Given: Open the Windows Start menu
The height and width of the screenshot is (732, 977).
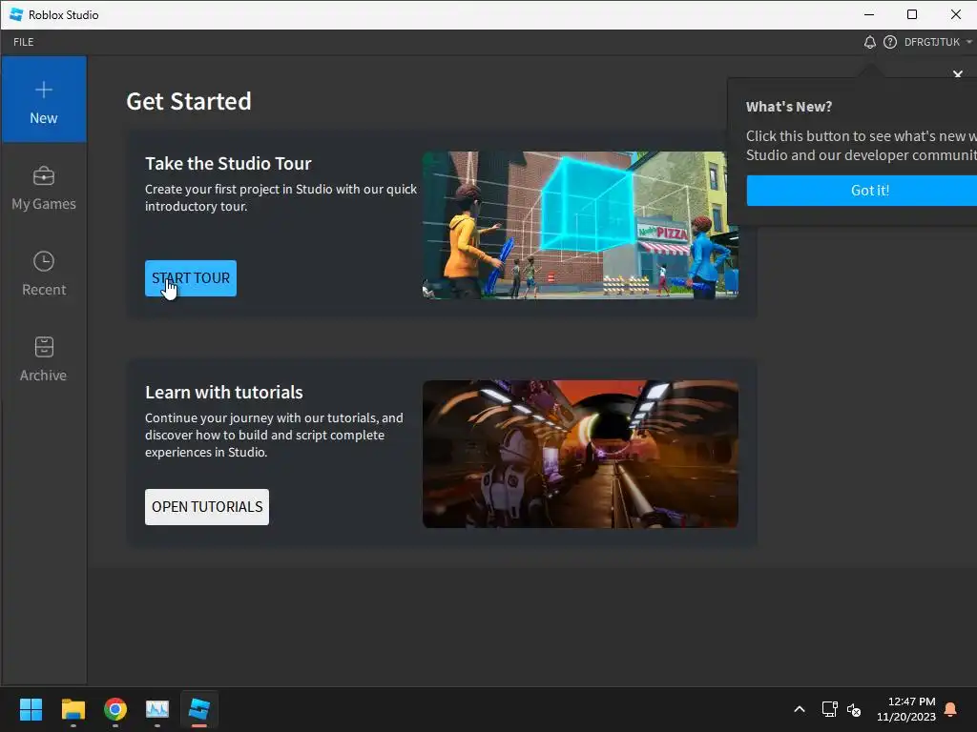Looking at the screenshot, I should (31, 709).
